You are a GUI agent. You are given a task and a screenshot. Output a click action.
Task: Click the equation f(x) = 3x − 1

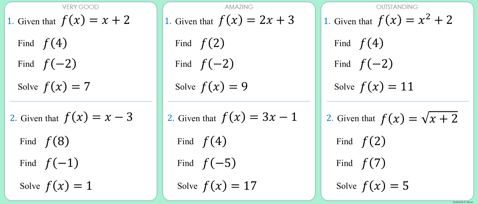pos(259,117)
